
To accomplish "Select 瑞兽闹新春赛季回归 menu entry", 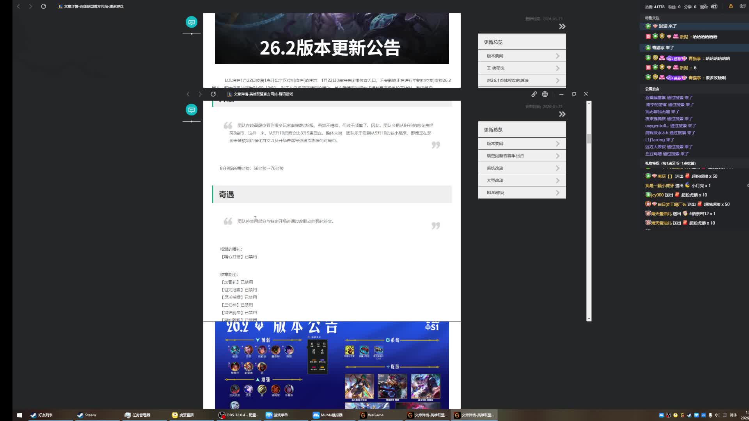I will click(x=522, y=156).
